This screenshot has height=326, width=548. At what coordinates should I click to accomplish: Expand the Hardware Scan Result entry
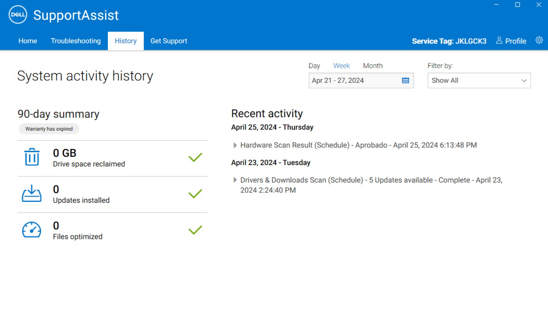coord(235,145)
